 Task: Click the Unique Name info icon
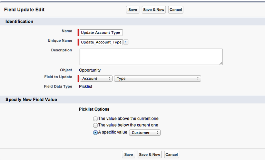126,42
